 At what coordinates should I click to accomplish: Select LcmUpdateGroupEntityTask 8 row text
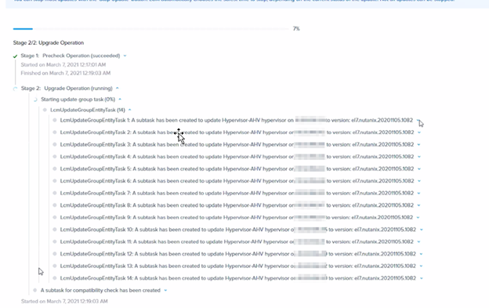[237, 205]
